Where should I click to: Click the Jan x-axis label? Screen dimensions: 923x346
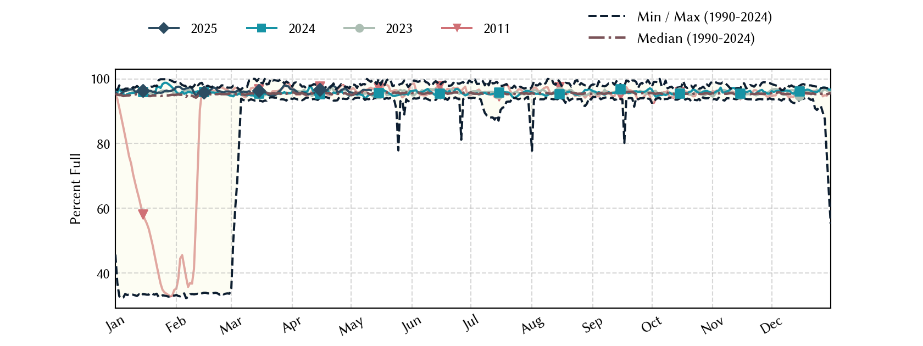pyautogui.click(x=115, y=324)
